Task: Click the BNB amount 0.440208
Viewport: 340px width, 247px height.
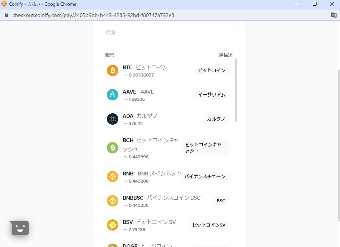Action: click(136, 181)
